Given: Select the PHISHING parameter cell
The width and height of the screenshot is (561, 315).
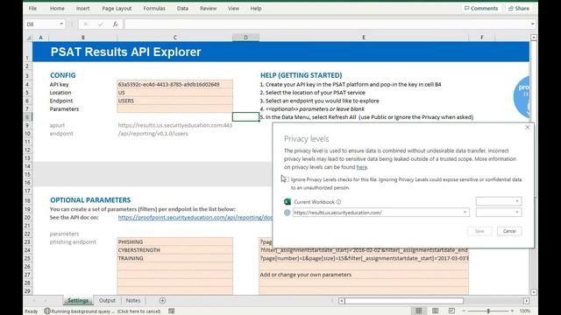Looking at the screenshot, I should click(174, 241).
